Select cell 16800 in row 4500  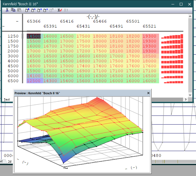(34, 66)
